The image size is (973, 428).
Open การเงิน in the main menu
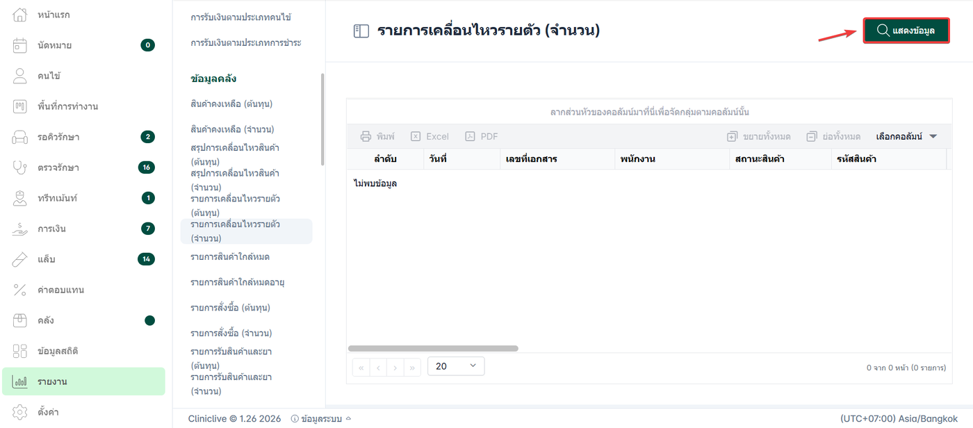click(x=83, y=229)
